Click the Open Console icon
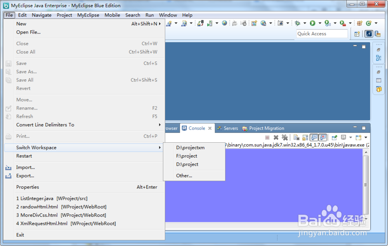388x246 pixels. [358, 137]
